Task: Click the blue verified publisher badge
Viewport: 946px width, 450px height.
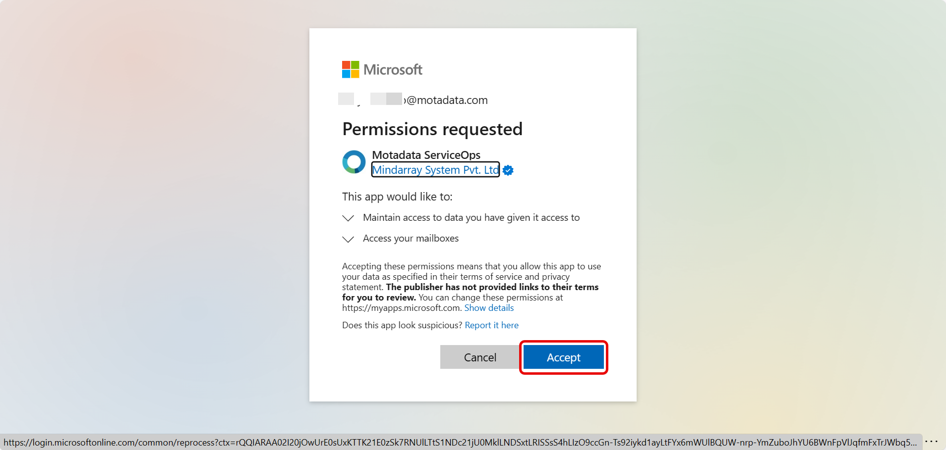Action: click(508, 170)
